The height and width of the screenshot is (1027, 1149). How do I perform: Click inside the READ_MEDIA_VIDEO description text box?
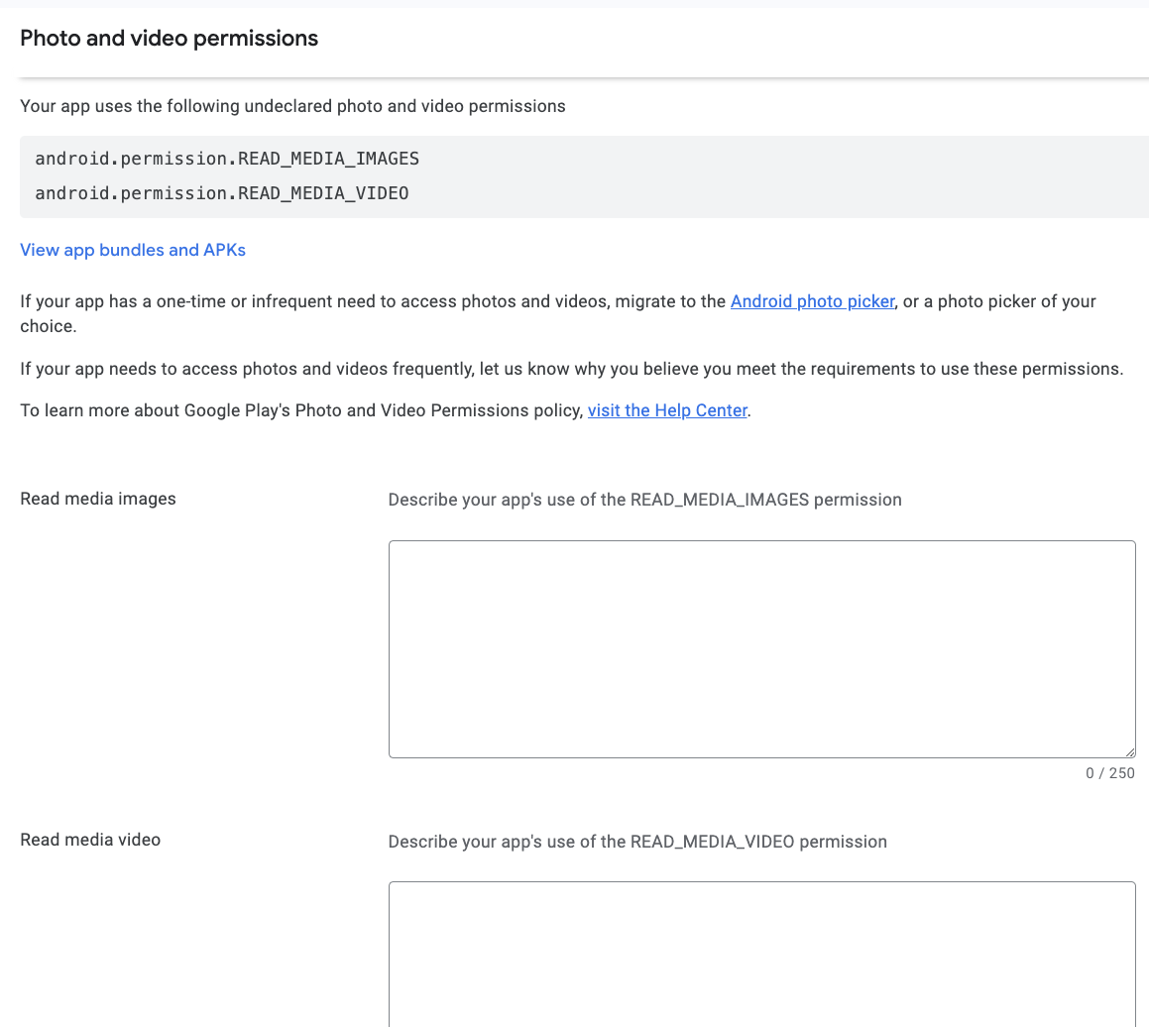[x=761, y=952]
